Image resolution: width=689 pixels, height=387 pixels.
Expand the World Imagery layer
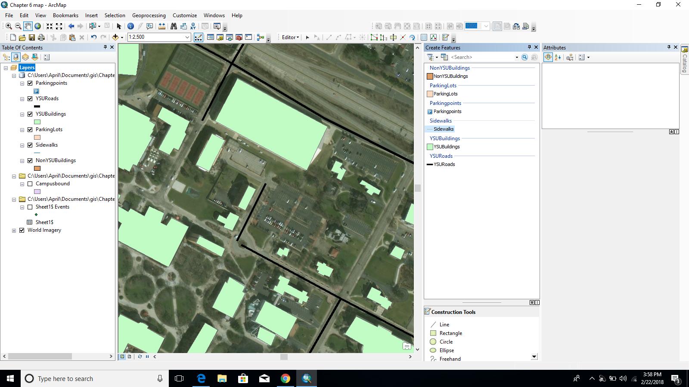(14, 230)
